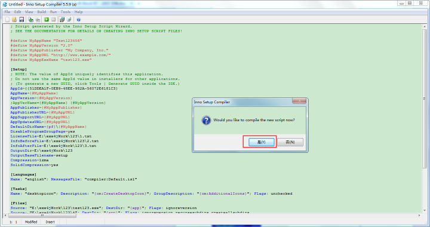
Task: Close the Inno Setup Compiler dialog
Action: [x=299, y=101]
